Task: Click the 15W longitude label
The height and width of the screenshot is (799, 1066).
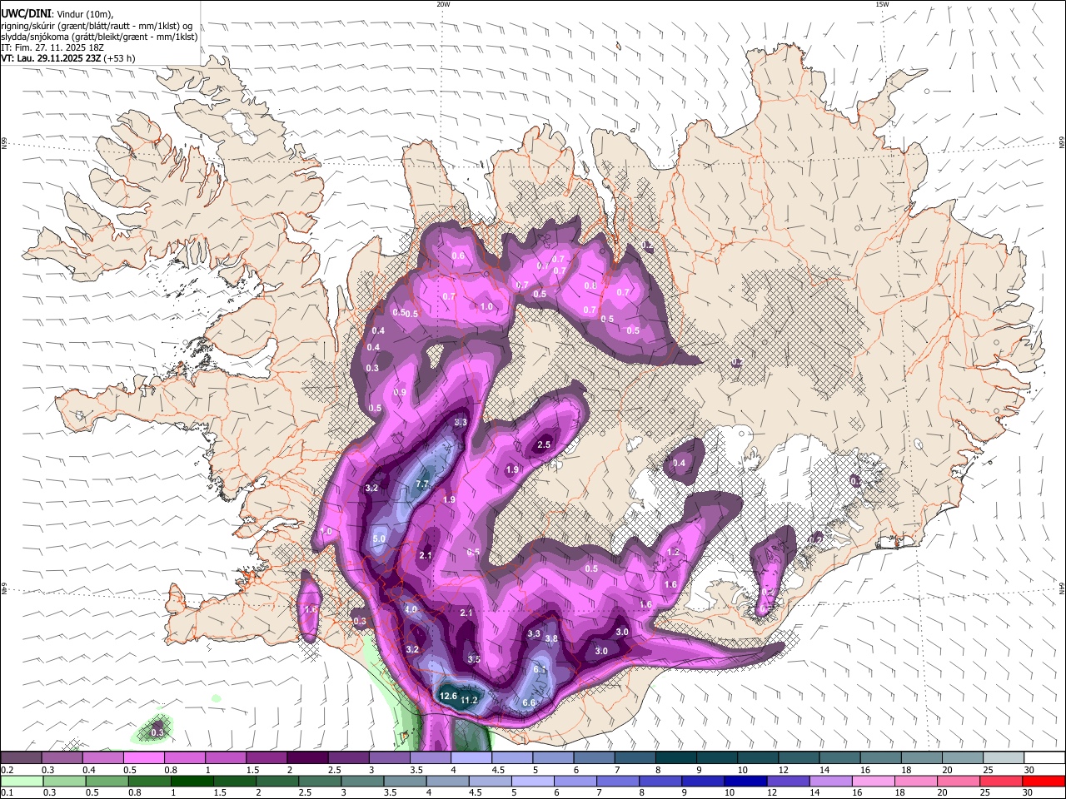Action: (882, 4)
